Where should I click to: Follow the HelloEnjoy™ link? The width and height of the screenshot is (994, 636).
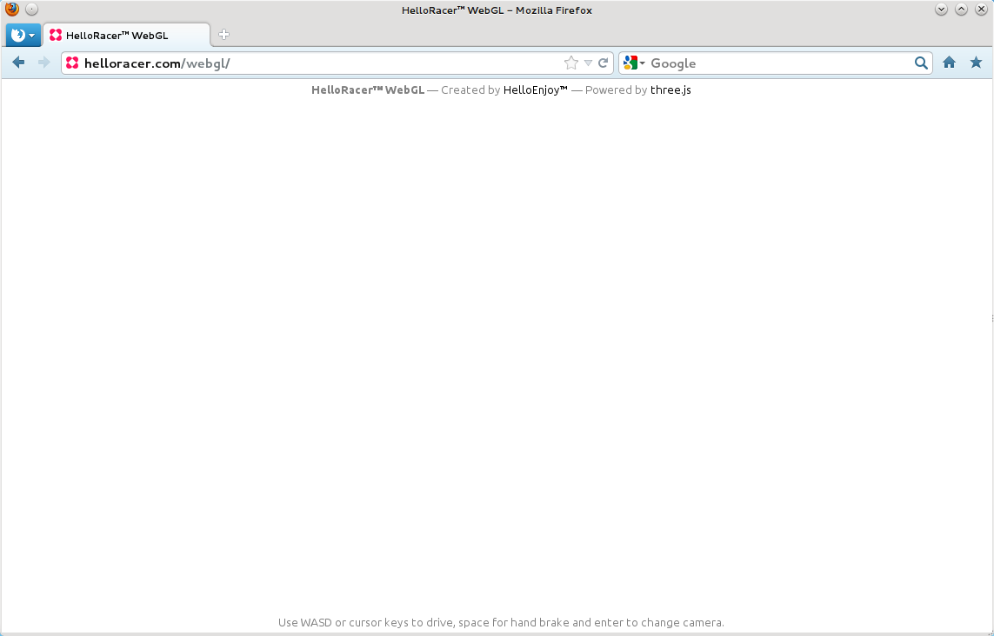[535, 89]
